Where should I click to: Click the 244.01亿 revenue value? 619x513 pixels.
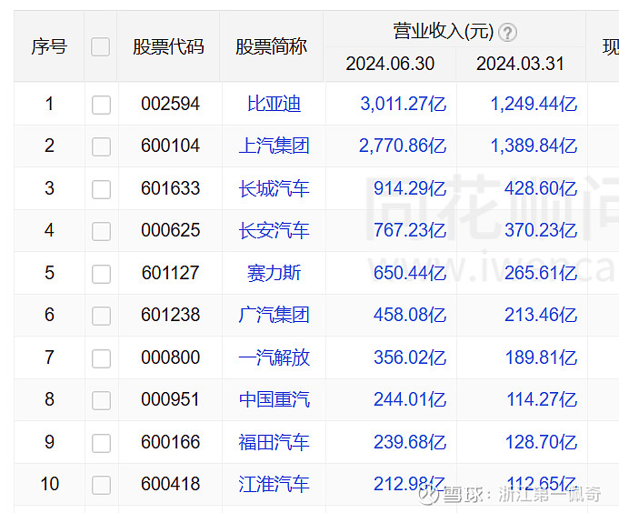410,400
